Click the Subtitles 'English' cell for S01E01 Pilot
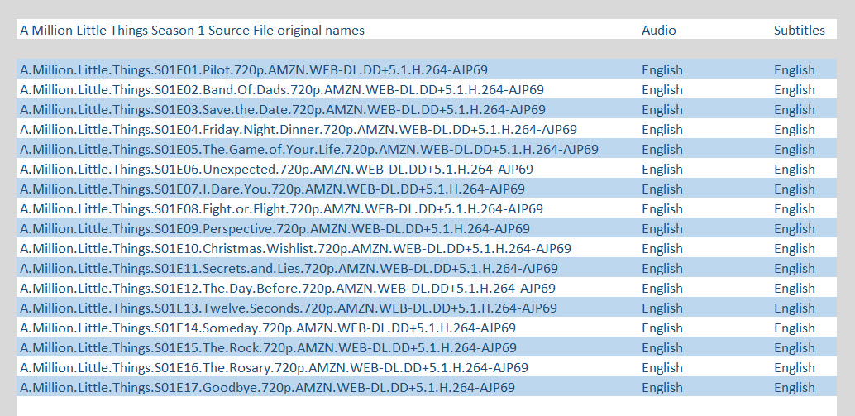 (x=795, y=70)
